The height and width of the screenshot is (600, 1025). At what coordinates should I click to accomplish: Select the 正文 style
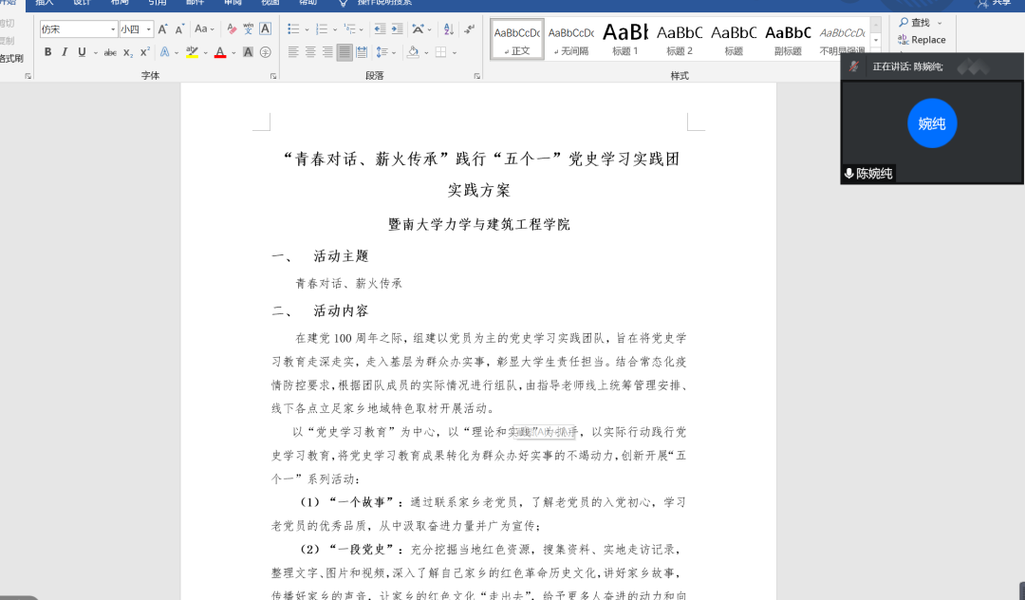517,40
